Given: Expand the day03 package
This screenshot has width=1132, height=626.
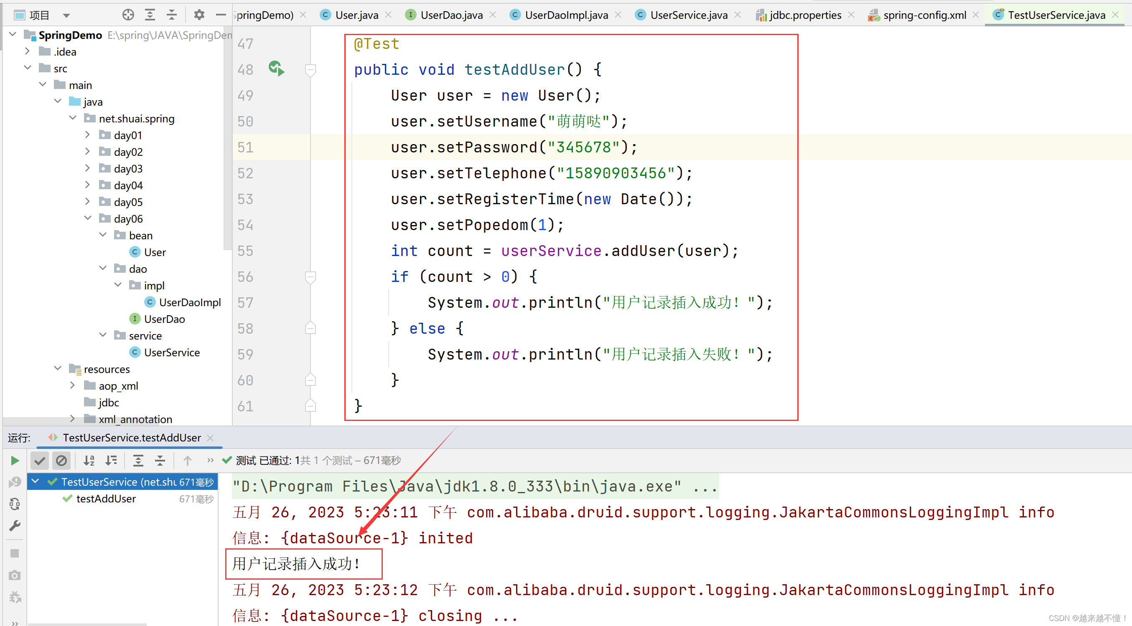Looking at the screenshot, I should click(87, 168).
